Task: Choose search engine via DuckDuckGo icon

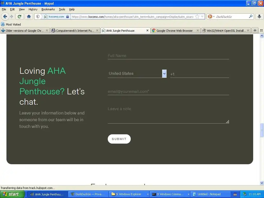Action: click(211, 16)
